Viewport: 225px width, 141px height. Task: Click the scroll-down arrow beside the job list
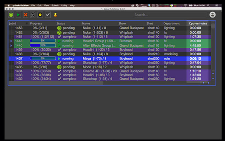click(213, 79)
